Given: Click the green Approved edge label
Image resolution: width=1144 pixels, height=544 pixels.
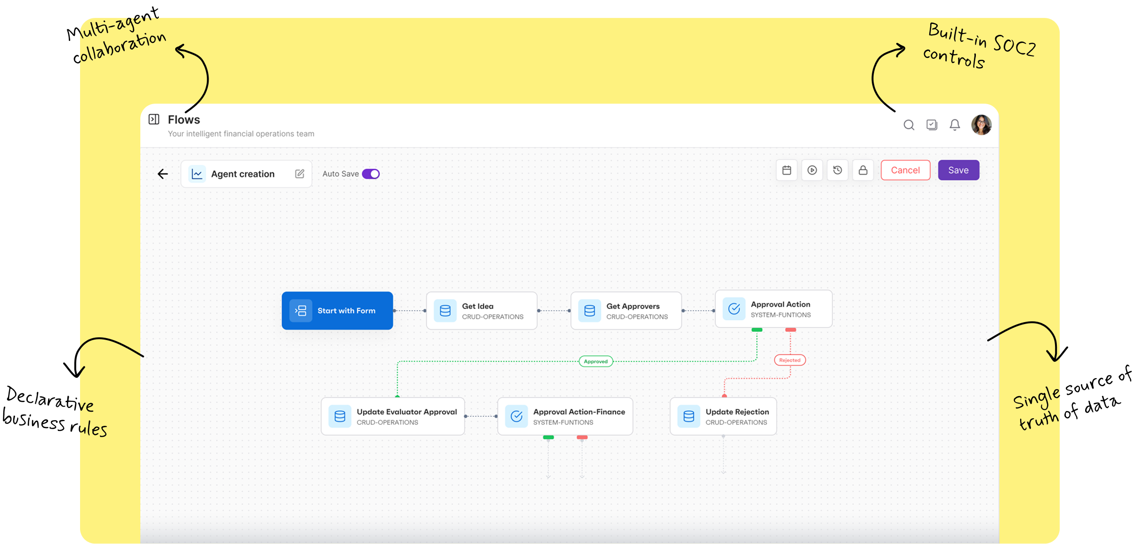Looking at the screenshot, I should pos(596,361).
